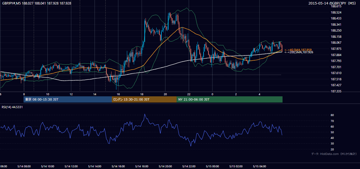Select the ロンドン 15:30-21:00 JST session bar

point(144,99)
